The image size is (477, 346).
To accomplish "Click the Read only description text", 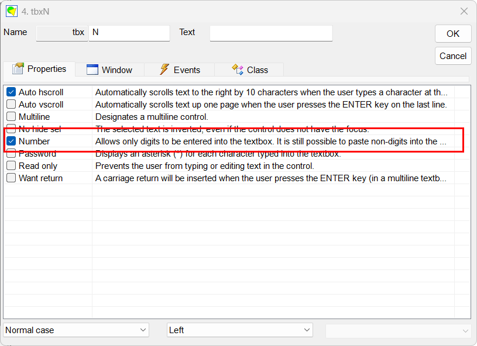I will tap(205, 166).
